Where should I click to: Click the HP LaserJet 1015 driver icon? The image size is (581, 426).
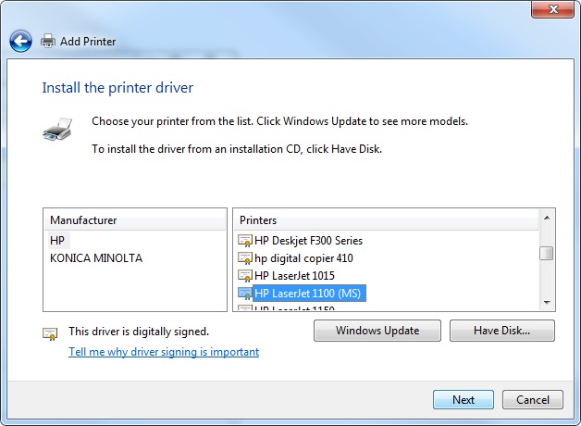point(244,275)
